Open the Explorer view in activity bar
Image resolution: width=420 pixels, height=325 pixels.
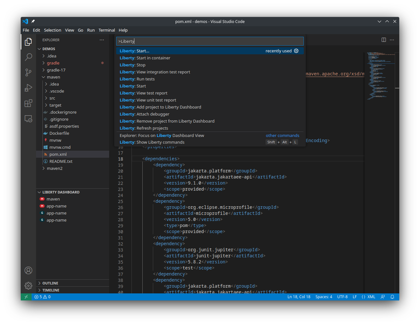(28, 42)
